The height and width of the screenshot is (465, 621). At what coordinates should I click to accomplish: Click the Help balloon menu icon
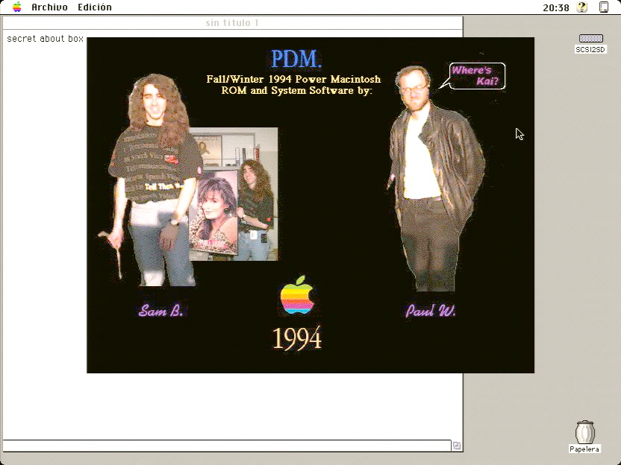click(581, 7)
